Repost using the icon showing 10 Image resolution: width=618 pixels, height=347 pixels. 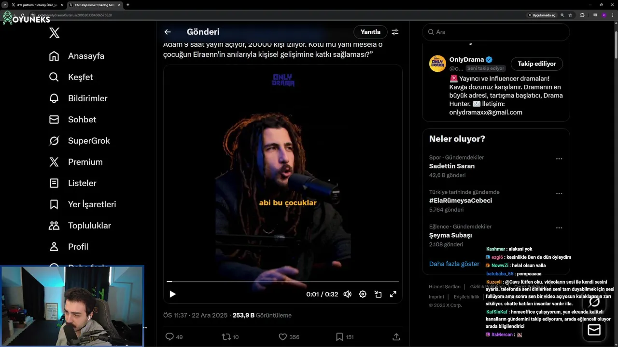coord(226,337)
